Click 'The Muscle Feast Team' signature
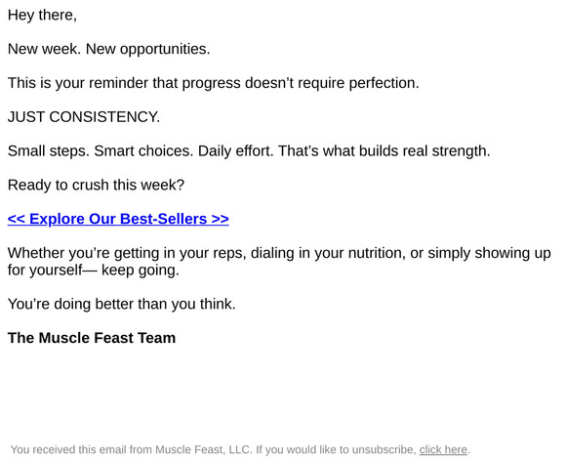The width and height of the screenshot is (566, 460). [x=92, y=338]
